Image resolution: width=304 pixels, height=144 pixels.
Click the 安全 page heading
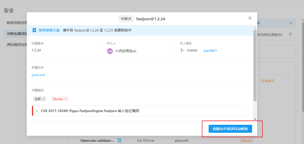pos(9,10)
